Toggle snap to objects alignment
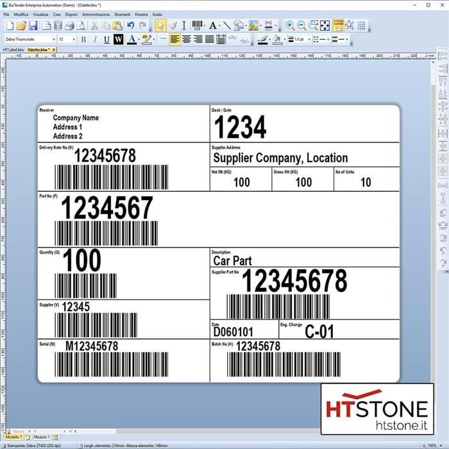449x449 pixels. (350, 26)
